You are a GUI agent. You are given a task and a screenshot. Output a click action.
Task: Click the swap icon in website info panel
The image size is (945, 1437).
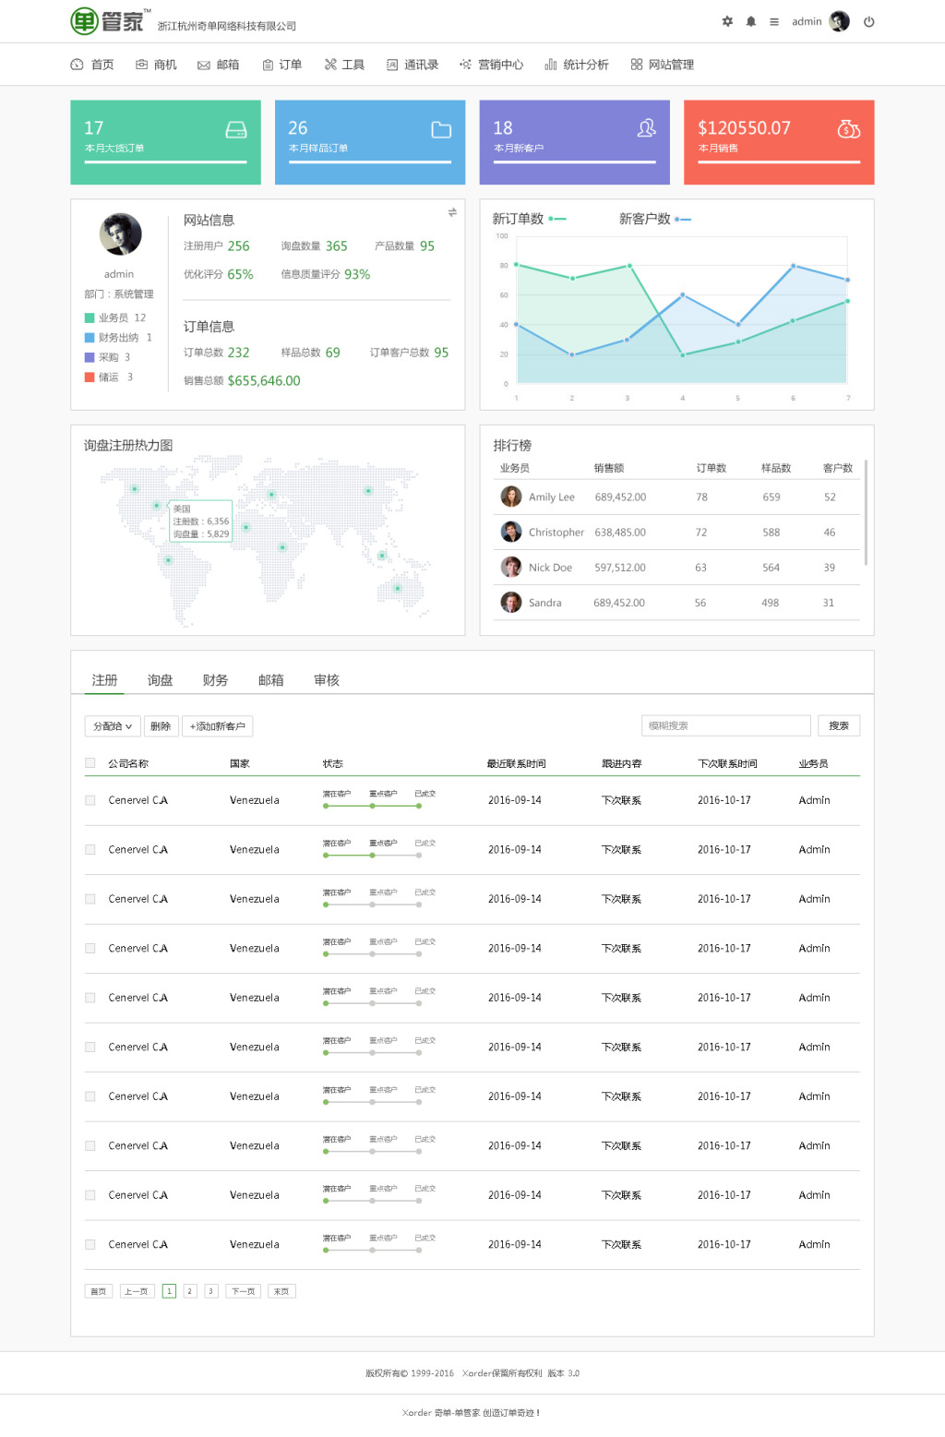click(452, 212)
